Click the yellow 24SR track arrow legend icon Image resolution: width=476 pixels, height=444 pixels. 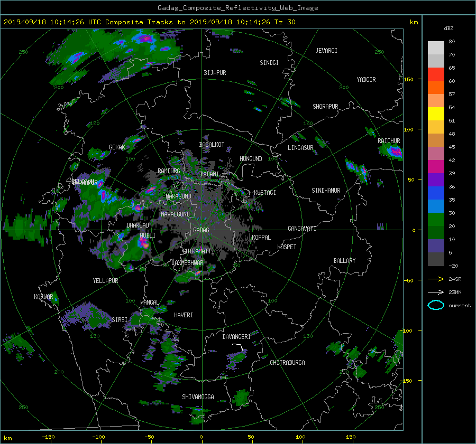coord(436,279)
